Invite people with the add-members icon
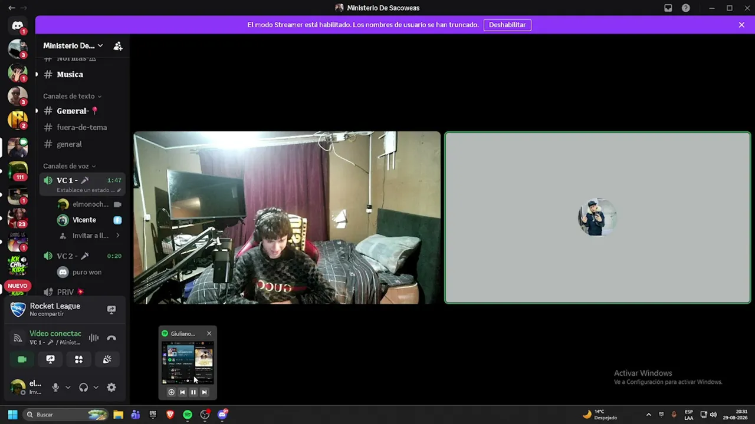 [118, 46]
